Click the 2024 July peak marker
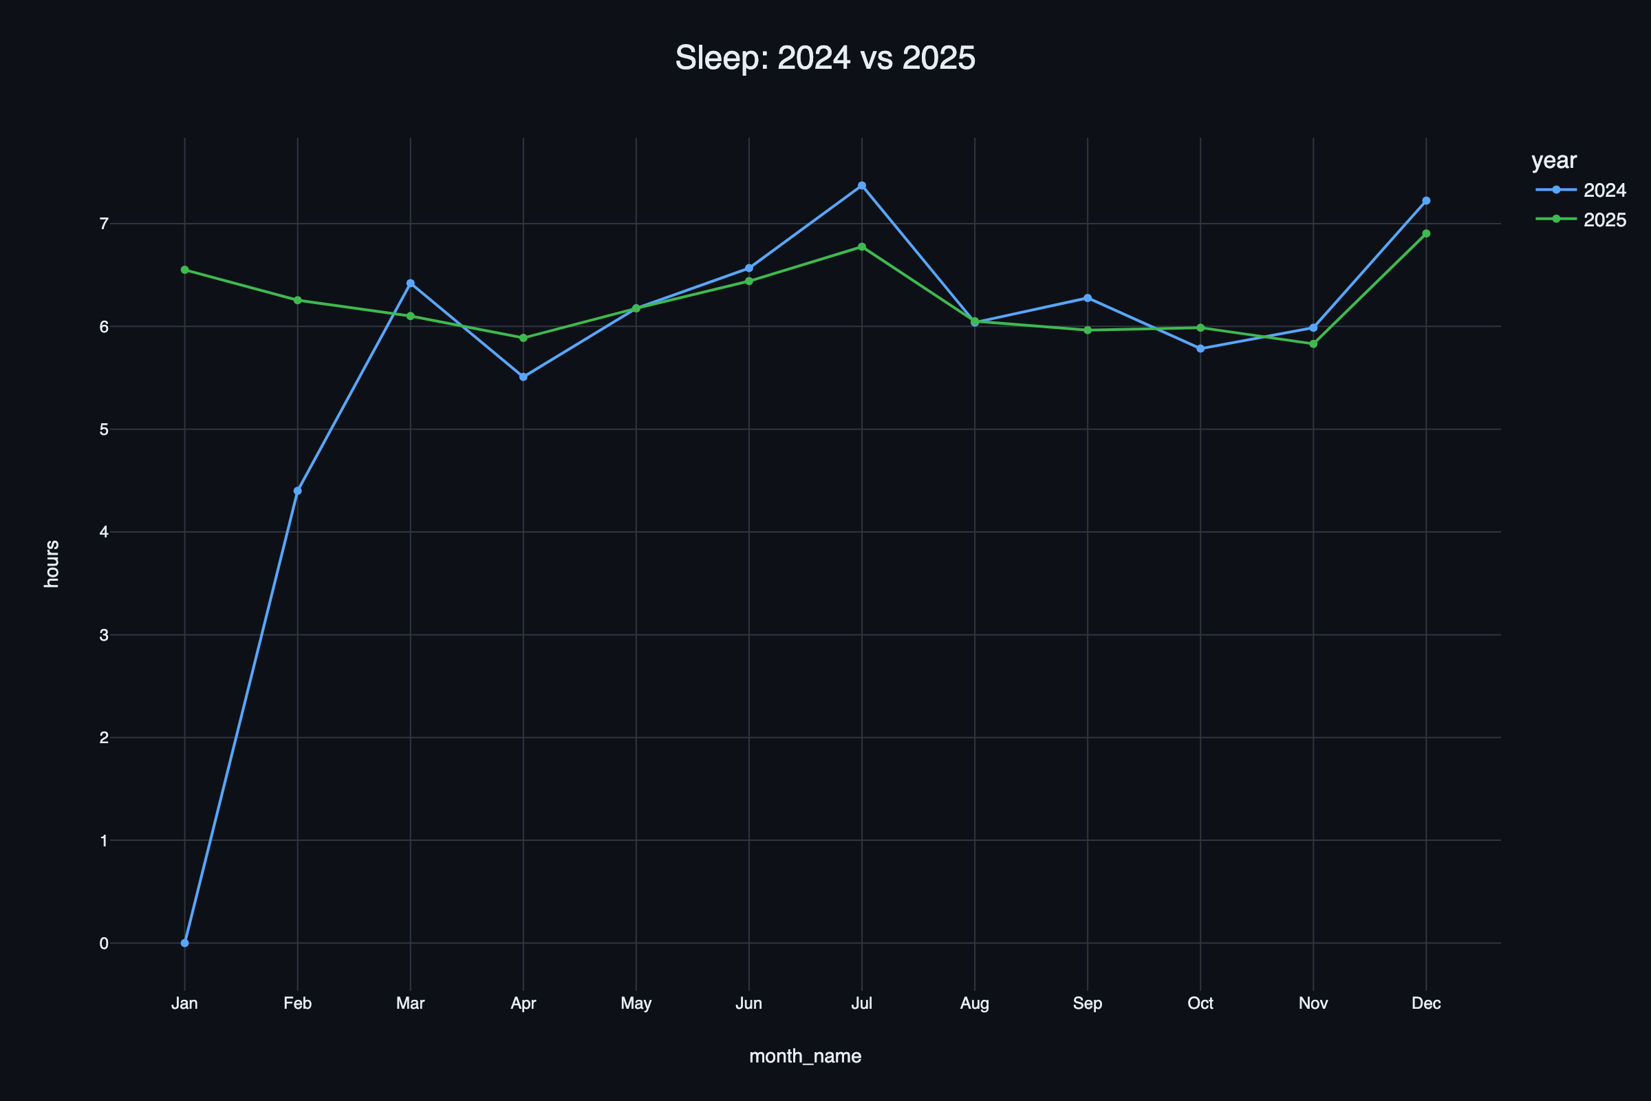Screen dimensions: 1651x1101 click(x=862, y=186)
